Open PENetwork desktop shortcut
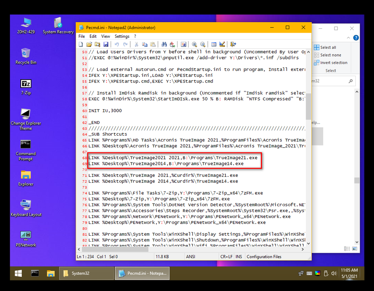Viewport: 374px width, 291px height. (26, 239)
